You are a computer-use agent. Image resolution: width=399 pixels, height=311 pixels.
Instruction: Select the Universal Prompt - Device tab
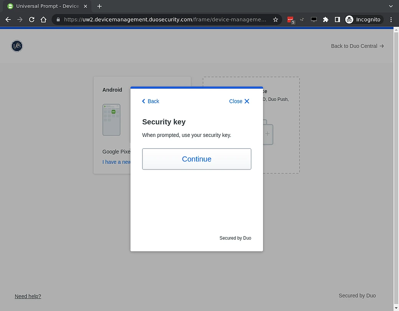(47, 6)
